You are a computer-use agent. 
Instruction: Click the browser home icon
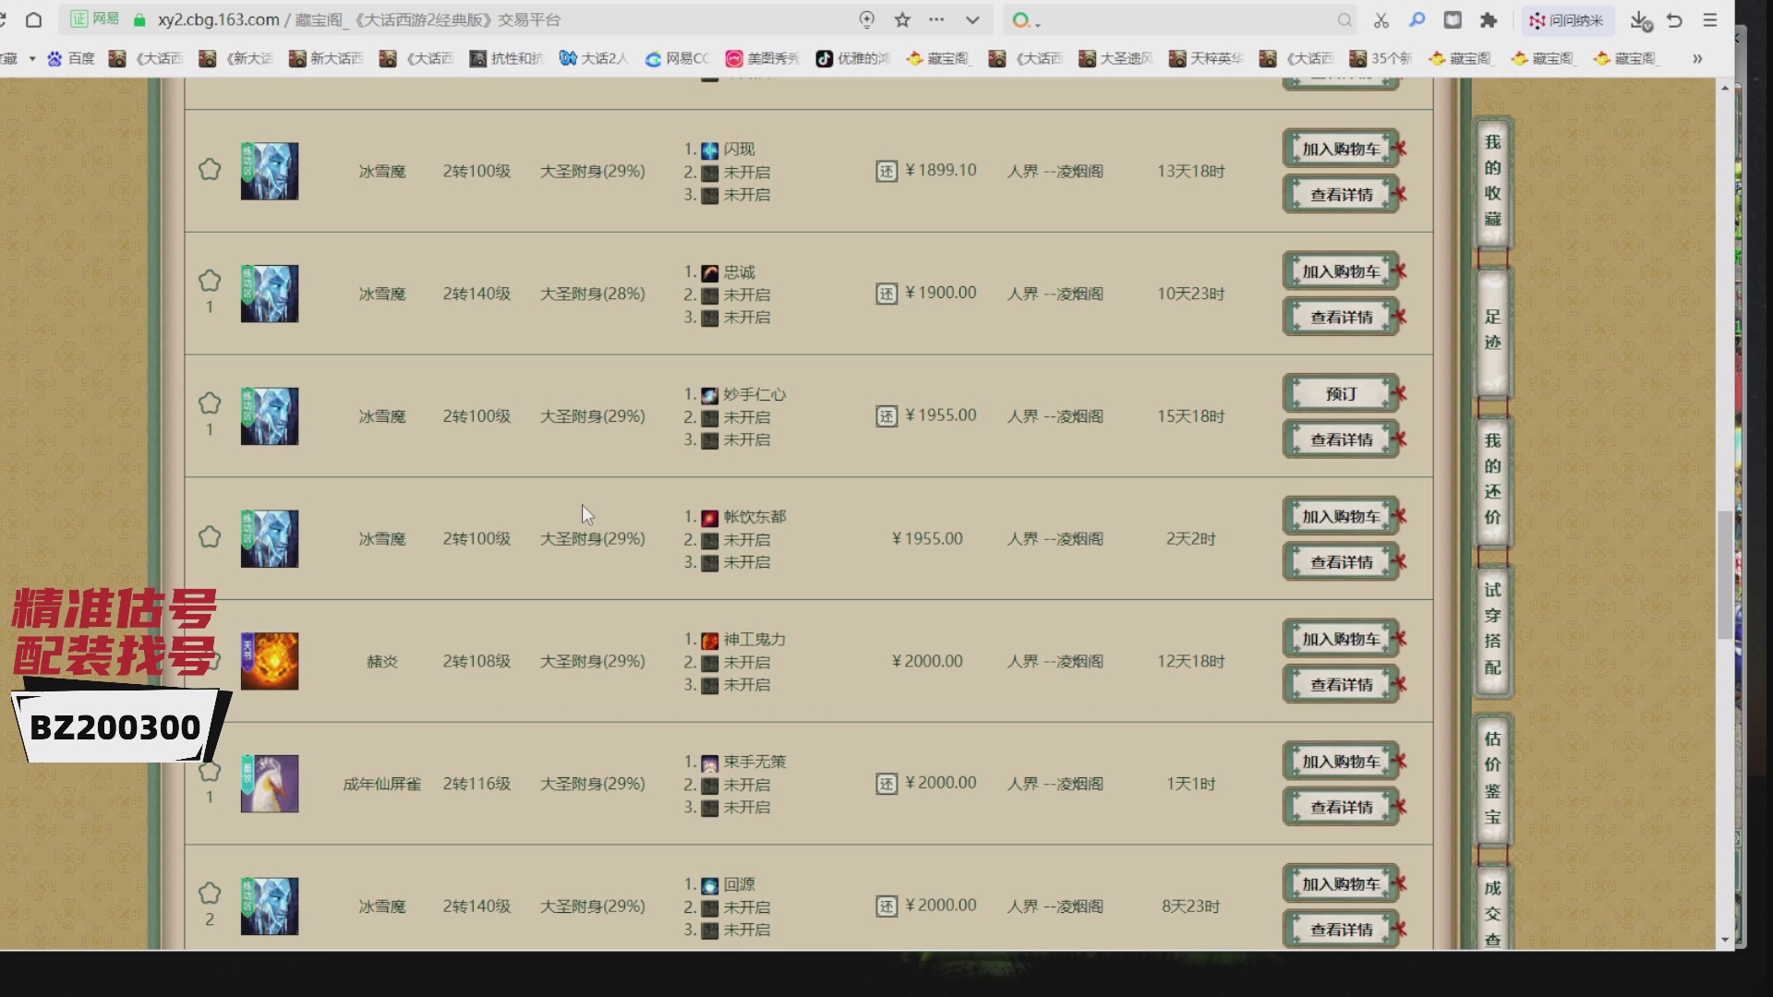click(x=33, y=19)
